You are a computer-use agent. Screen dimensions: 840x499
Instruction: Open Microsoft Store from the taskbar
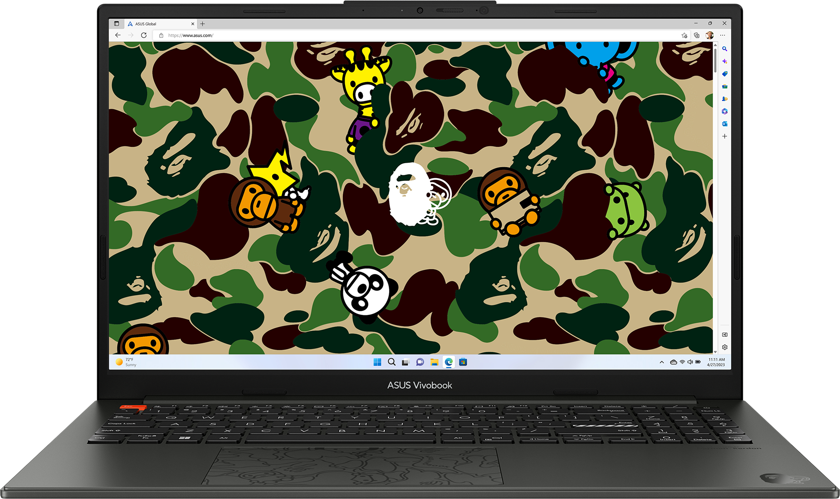(463, 362)
